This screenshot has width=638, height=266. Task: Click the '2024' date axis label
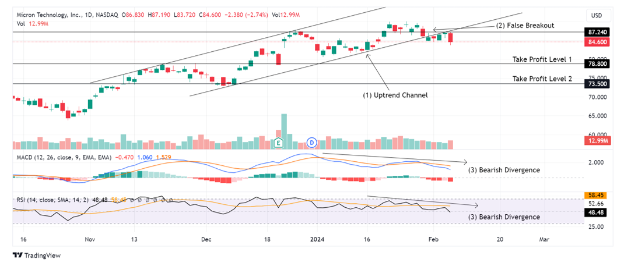[317, 240]
